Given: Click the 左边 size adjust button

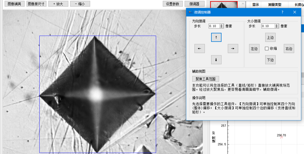Looking at the screenshot, I should [254, 48].
